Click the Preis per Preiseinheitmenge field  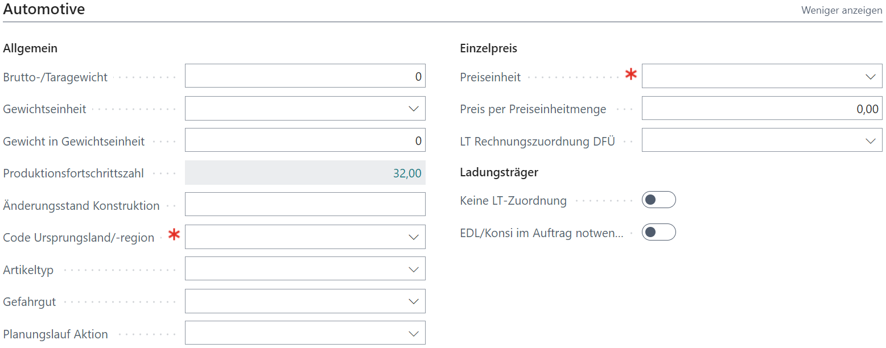pos(761,109)
